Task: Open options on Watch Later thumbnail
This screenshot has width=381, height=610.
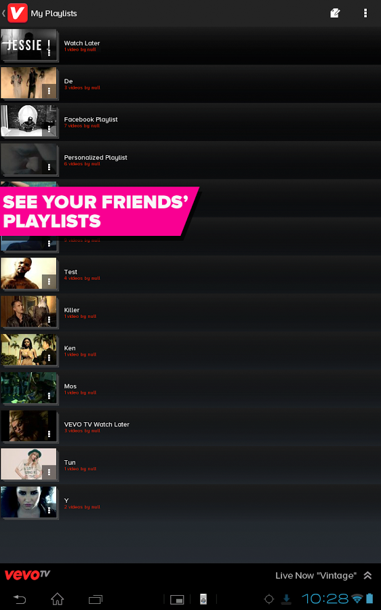Action: click(49, 52)
